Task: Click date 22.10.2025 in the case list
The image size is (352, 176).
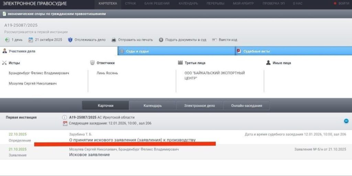Action: click(x=18, y=134)
